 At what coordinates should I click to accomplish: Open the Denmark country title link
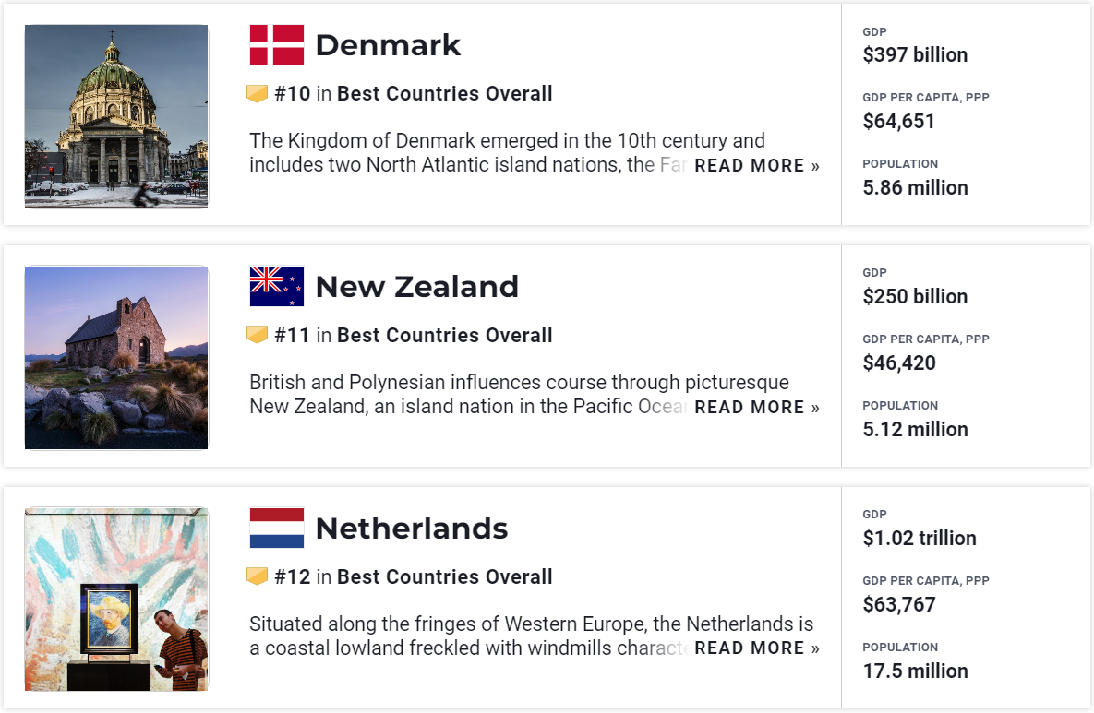click(388, 45)
